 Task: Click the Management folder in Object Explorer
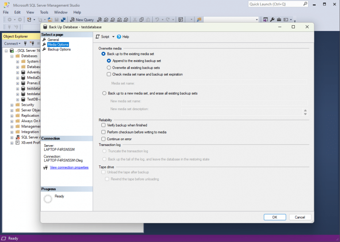point(31,127)
